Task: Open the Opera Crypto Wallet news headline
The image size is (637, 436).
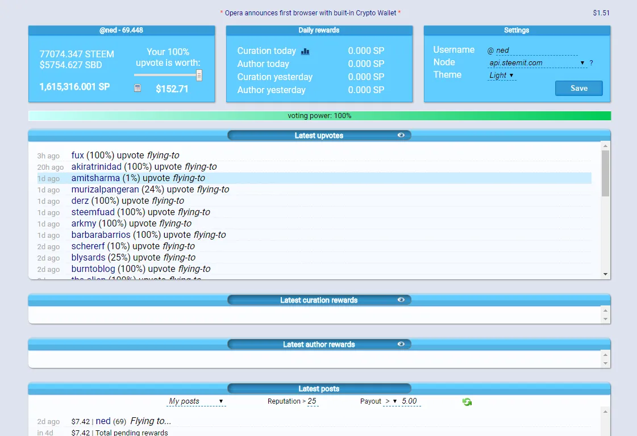Action: point(310,13)
